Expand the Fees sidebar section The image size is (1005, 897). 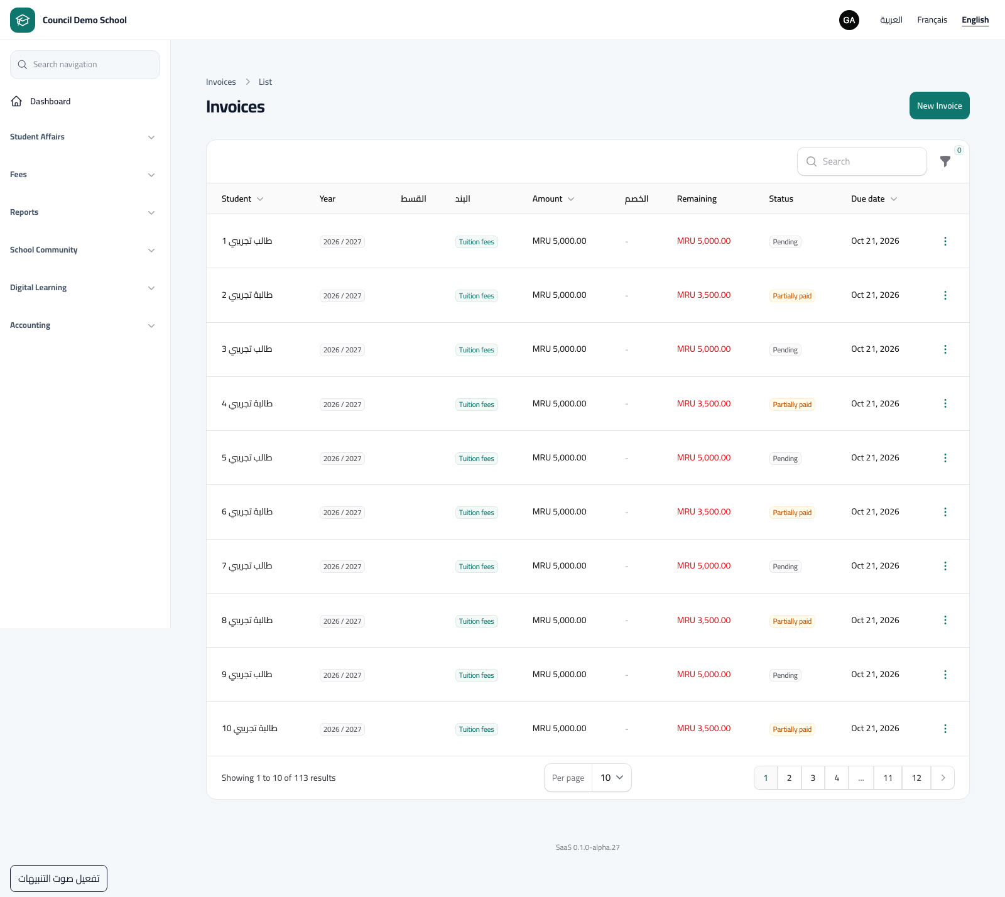click(82, 175)
